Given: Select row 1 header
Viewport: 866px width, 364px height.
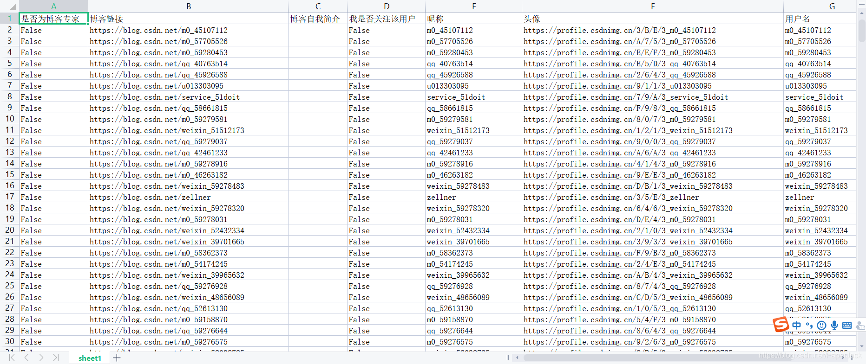Looking at the screenshot, I should coord(9,19).
